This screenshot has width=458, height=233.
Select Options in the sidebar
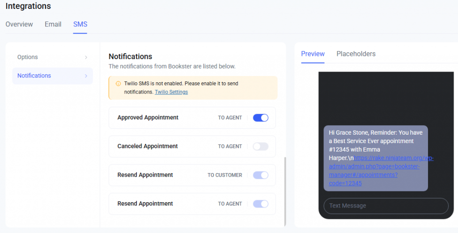tap(28, 57)
